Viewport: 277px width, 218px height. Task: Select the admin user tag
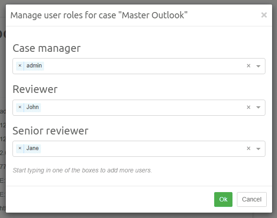(34, 66)
